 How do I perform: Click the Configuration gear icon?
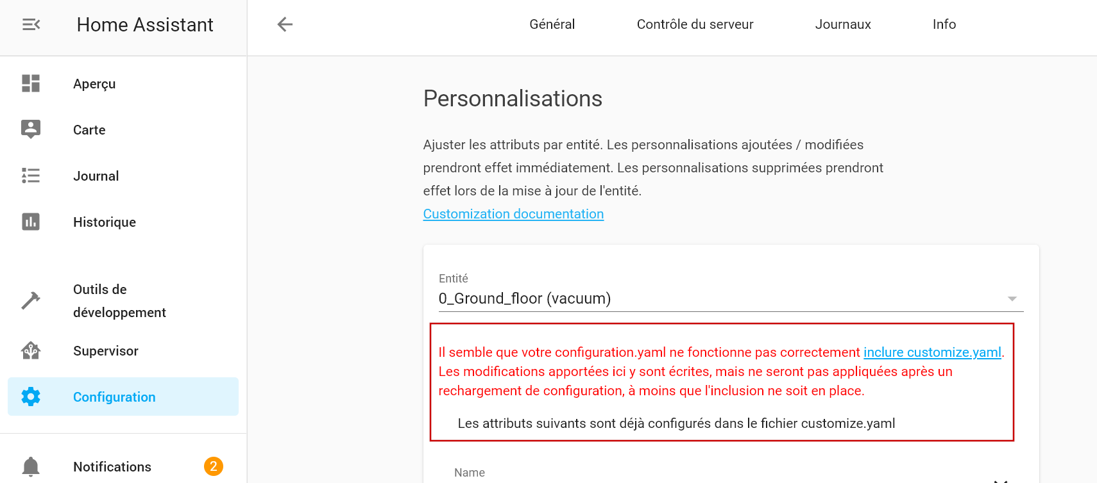pyautogui.click(x=31, y=397)
